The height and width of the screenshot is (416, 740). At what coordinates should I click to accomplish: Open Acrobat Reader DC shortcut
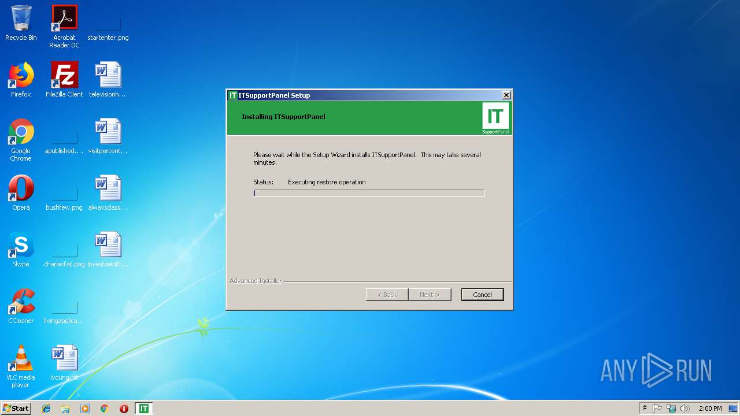[x=64, y=27]
